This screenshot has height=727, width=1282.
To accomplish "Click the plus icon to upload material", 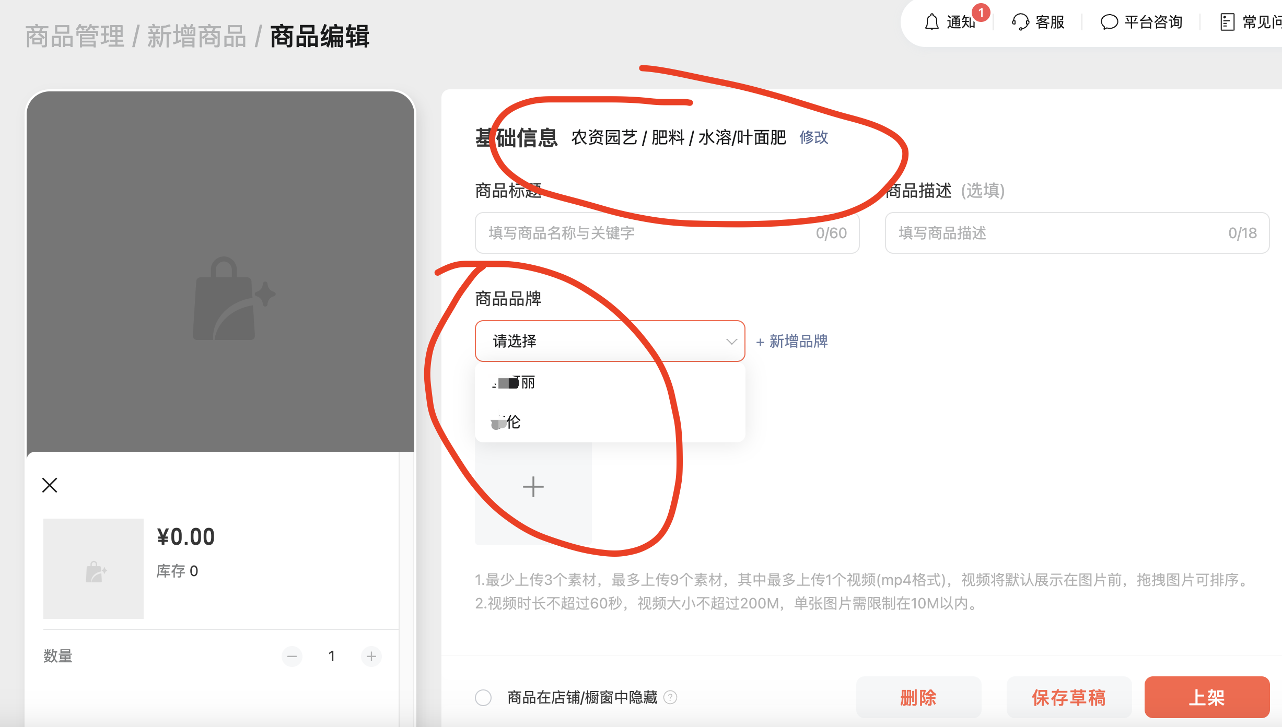I will [533, 487].
